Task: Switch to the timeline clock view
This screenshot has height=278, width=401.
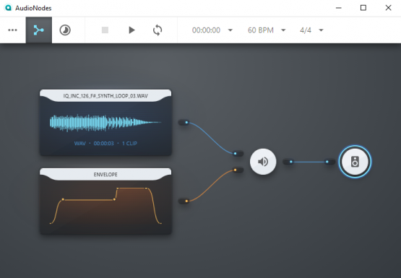Action: tap(65, 30)
